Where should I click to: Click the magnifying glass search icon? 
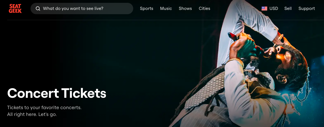(x=38, y=9)
